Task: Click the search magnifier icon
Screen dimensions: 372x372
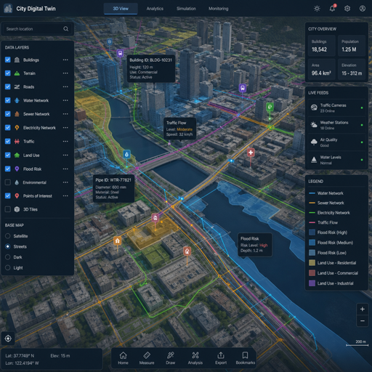Action: [65, 29]
